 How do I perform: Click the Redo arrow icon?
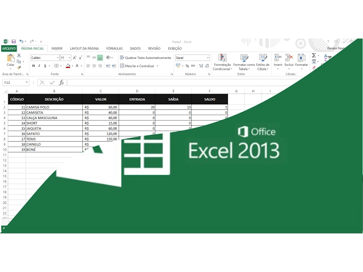pyautogui.click(x=32, y=41)
